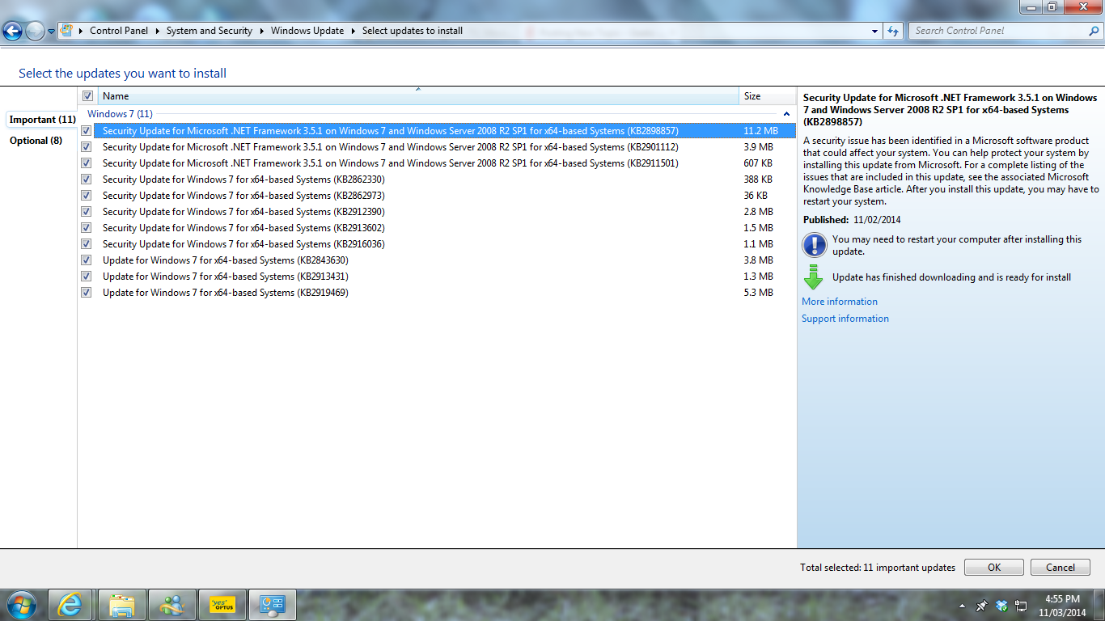Open the yes OPTUS taskbar application

pos(222,605)
